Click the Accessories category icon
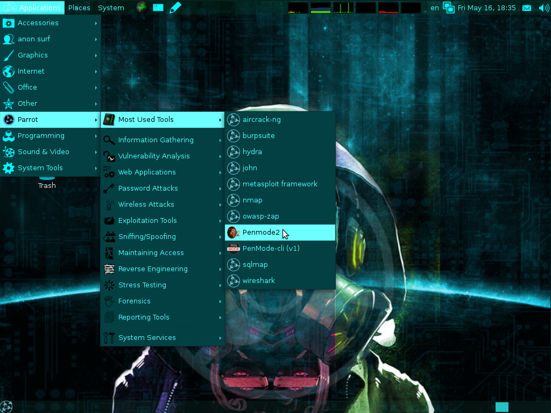The width and height of the screenshot is (551, 413). [9, 23]
